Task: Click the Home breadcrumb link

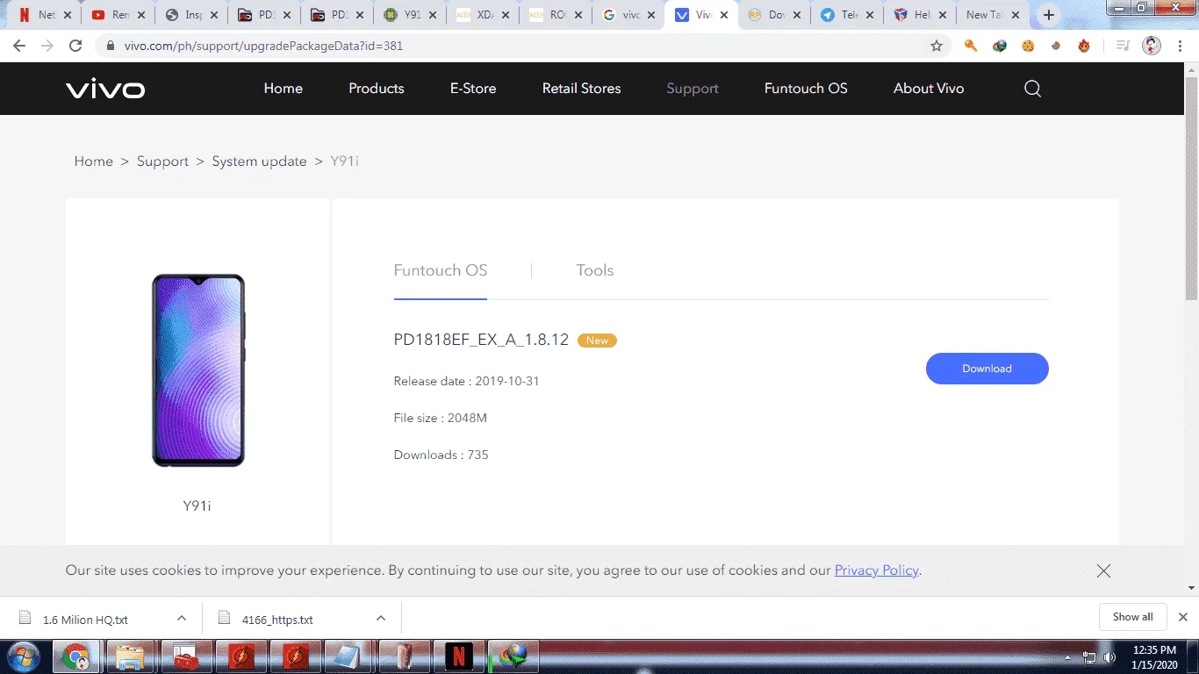Action: [x=94, y=161]
